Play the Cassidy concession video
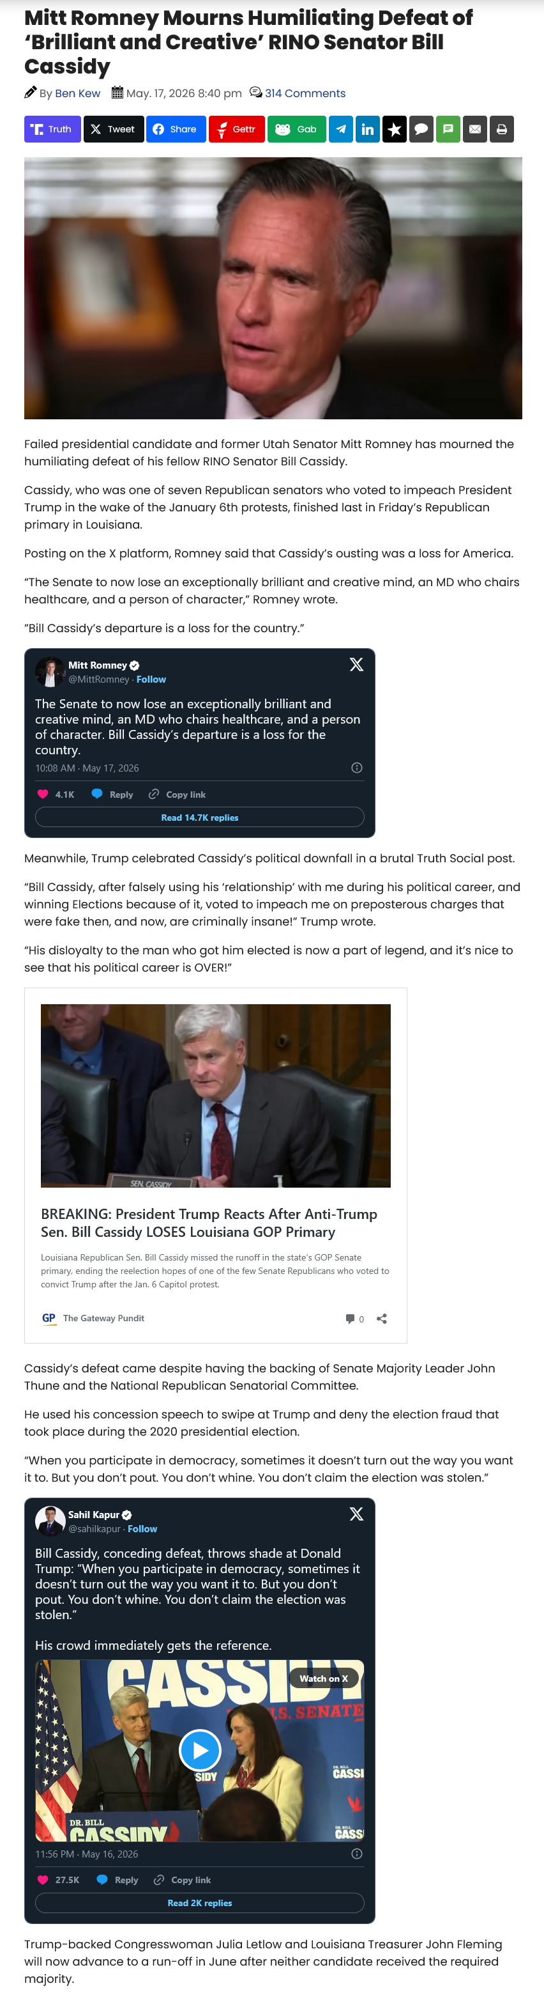The width and height of the screenshot is (544, 2002). click(200, 1750)
